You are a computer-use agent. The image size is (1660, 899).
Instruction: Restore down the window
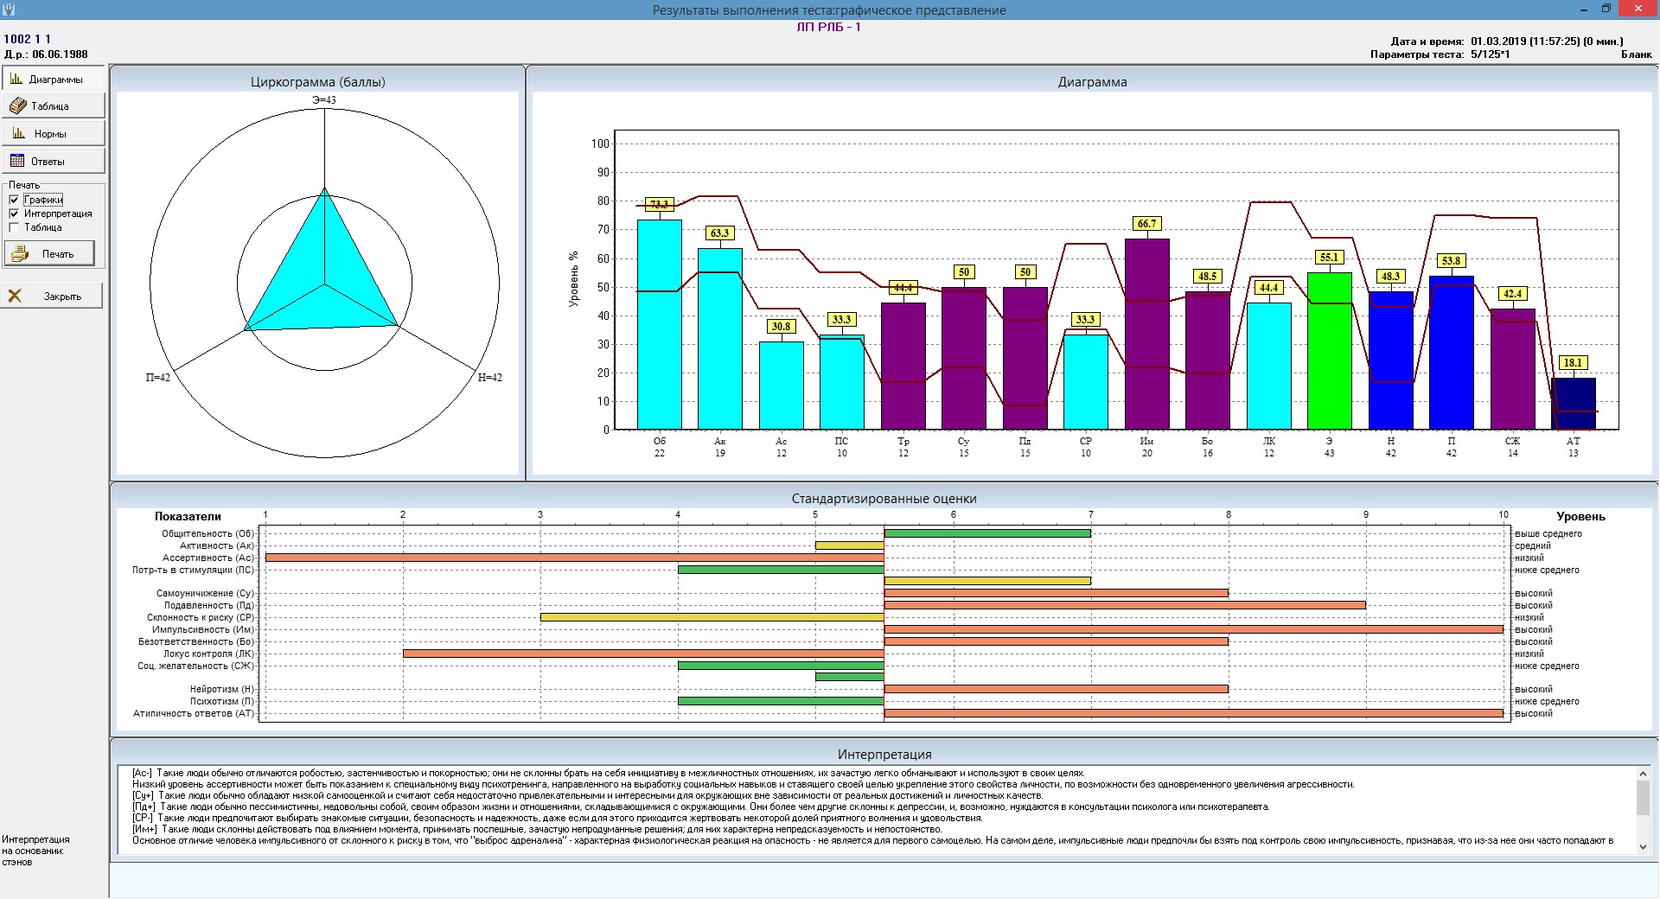pyautogui.click(x=1606, y=9)
